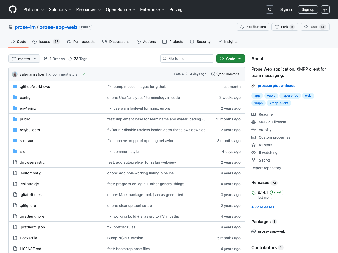Expand the master branch dropdown
Image resolution: width=338 pixels, height=253 pixels.
tap(24, 59)
